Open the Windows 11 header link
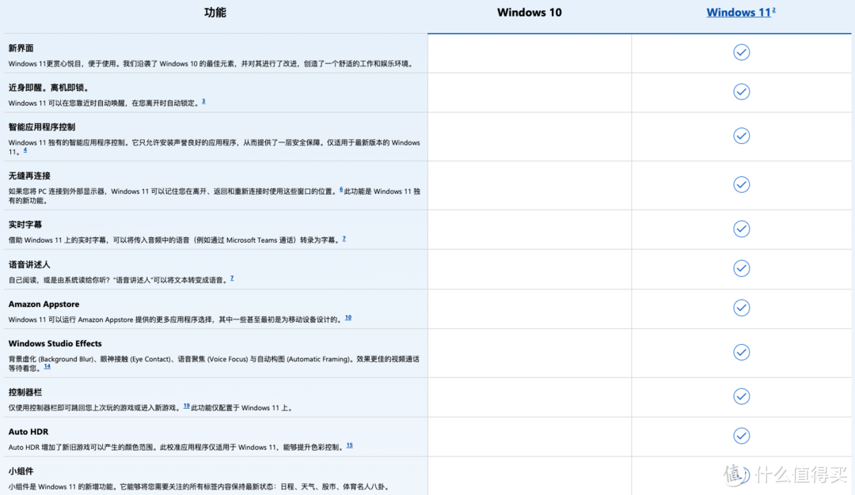This screenshot has height=495, width=855. [739, 13]
